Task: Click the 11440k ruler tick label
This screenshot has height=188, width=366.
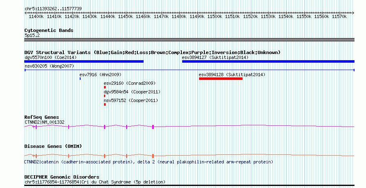Action: click(x=108, y=17)
